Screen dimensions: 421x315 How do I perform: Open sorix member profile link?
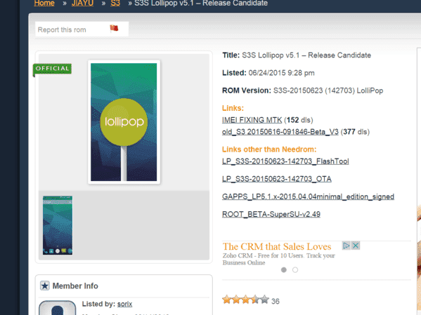(x=124, y=304)
